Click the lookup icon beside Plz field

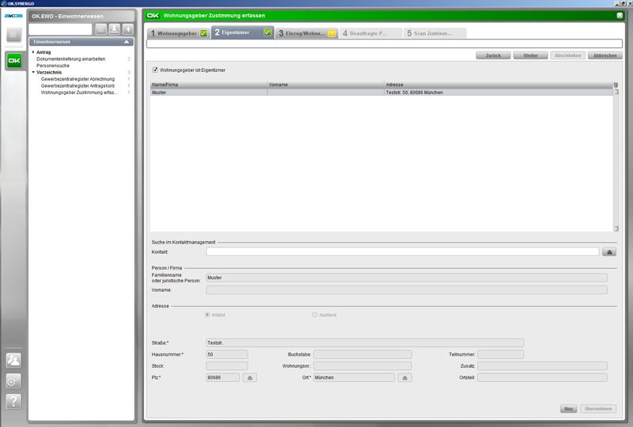click(250, 378)
